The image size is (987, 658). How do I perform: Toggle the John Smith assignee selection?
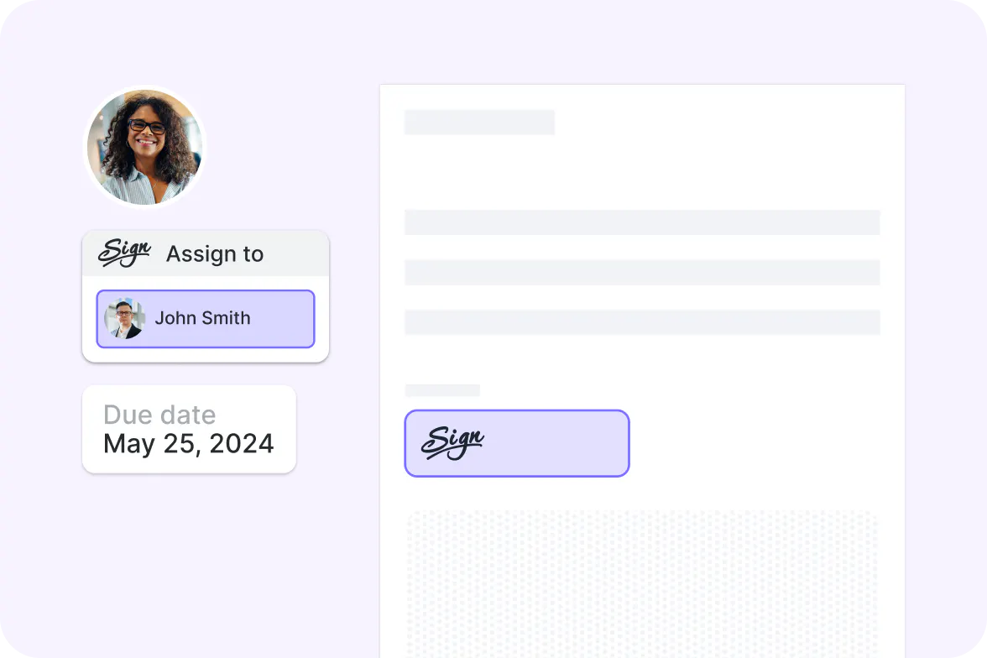tap(205, 318)
